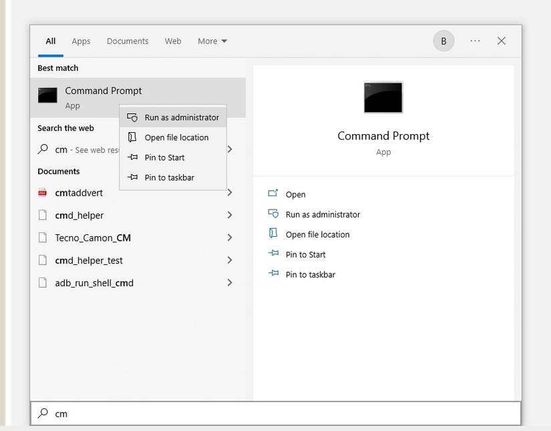
Task: Expand the cm web search result arrow
Action: 230,149
